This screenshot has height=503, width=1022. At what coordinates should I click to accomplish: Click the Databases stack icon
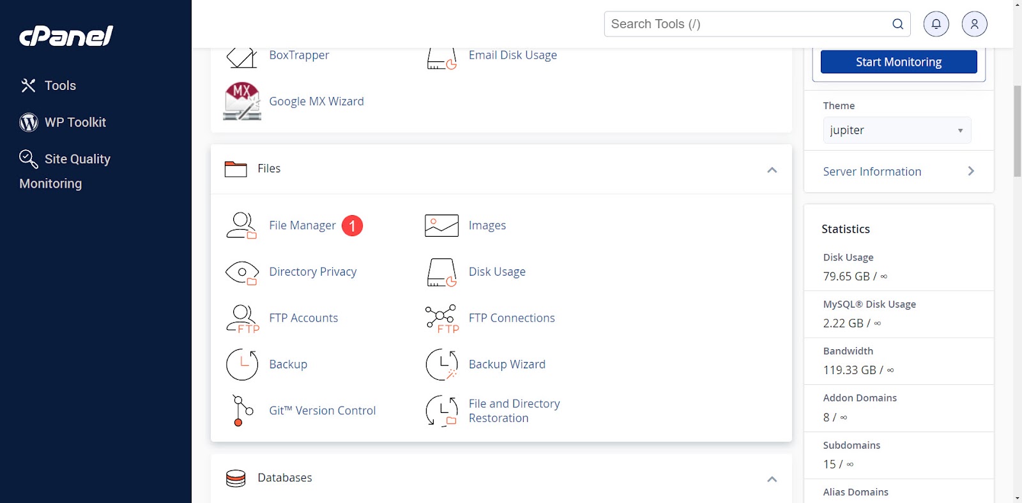pos(236,478)
